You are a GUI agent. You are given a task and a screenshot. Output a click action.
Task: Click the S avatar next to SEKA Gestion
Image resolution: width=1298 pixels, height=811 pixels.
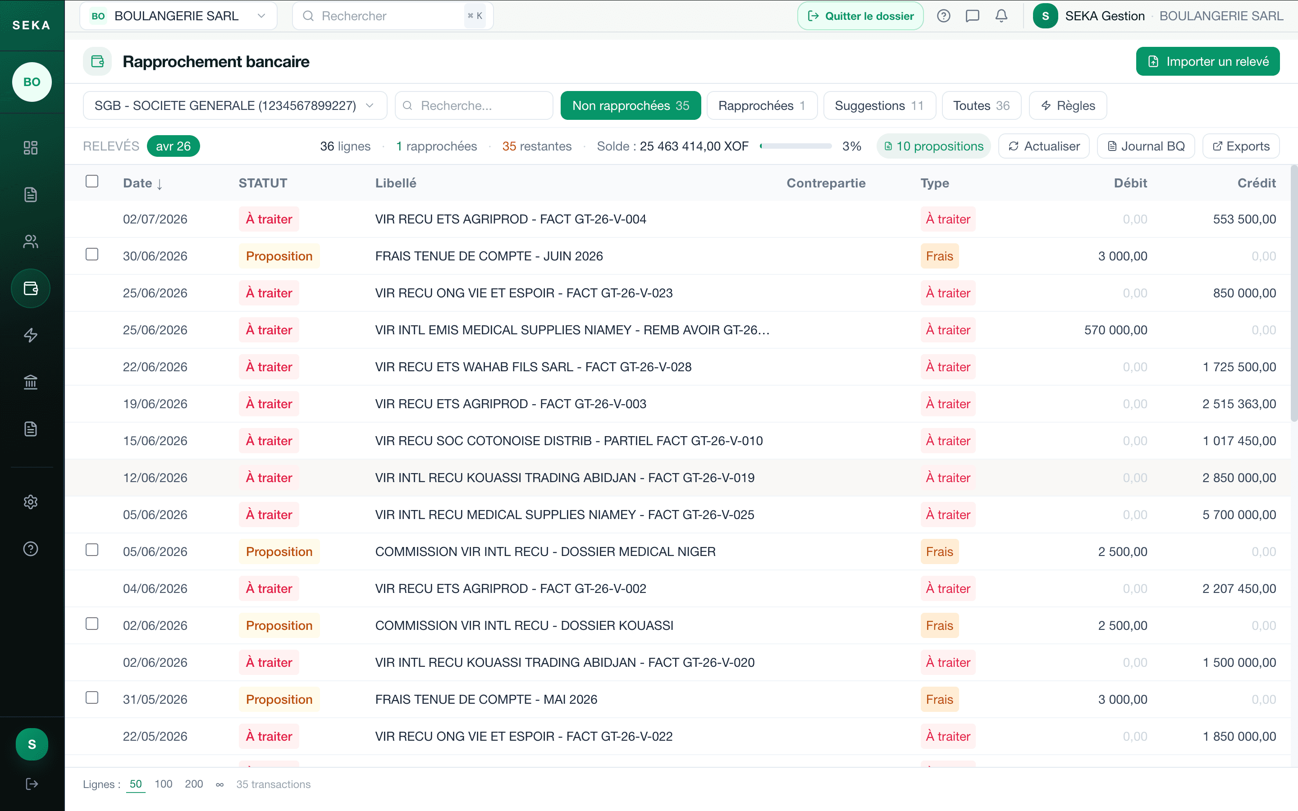pyautogui.click(x=1045, y=16)
